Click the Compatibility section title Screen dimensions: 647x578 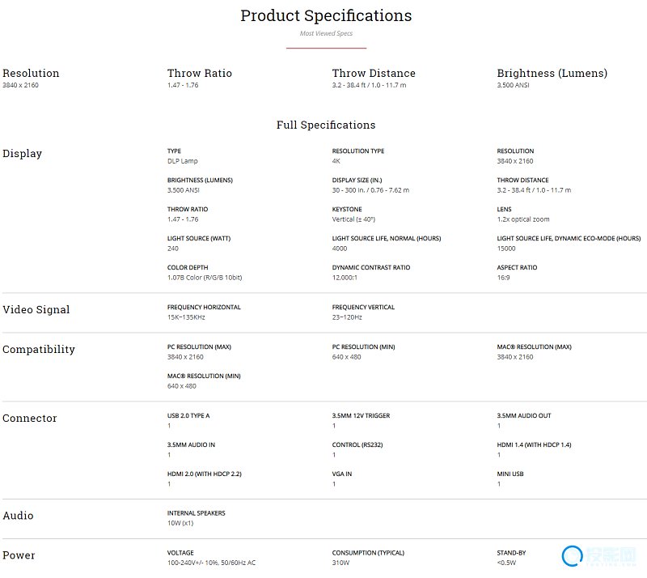coord(39,349)
